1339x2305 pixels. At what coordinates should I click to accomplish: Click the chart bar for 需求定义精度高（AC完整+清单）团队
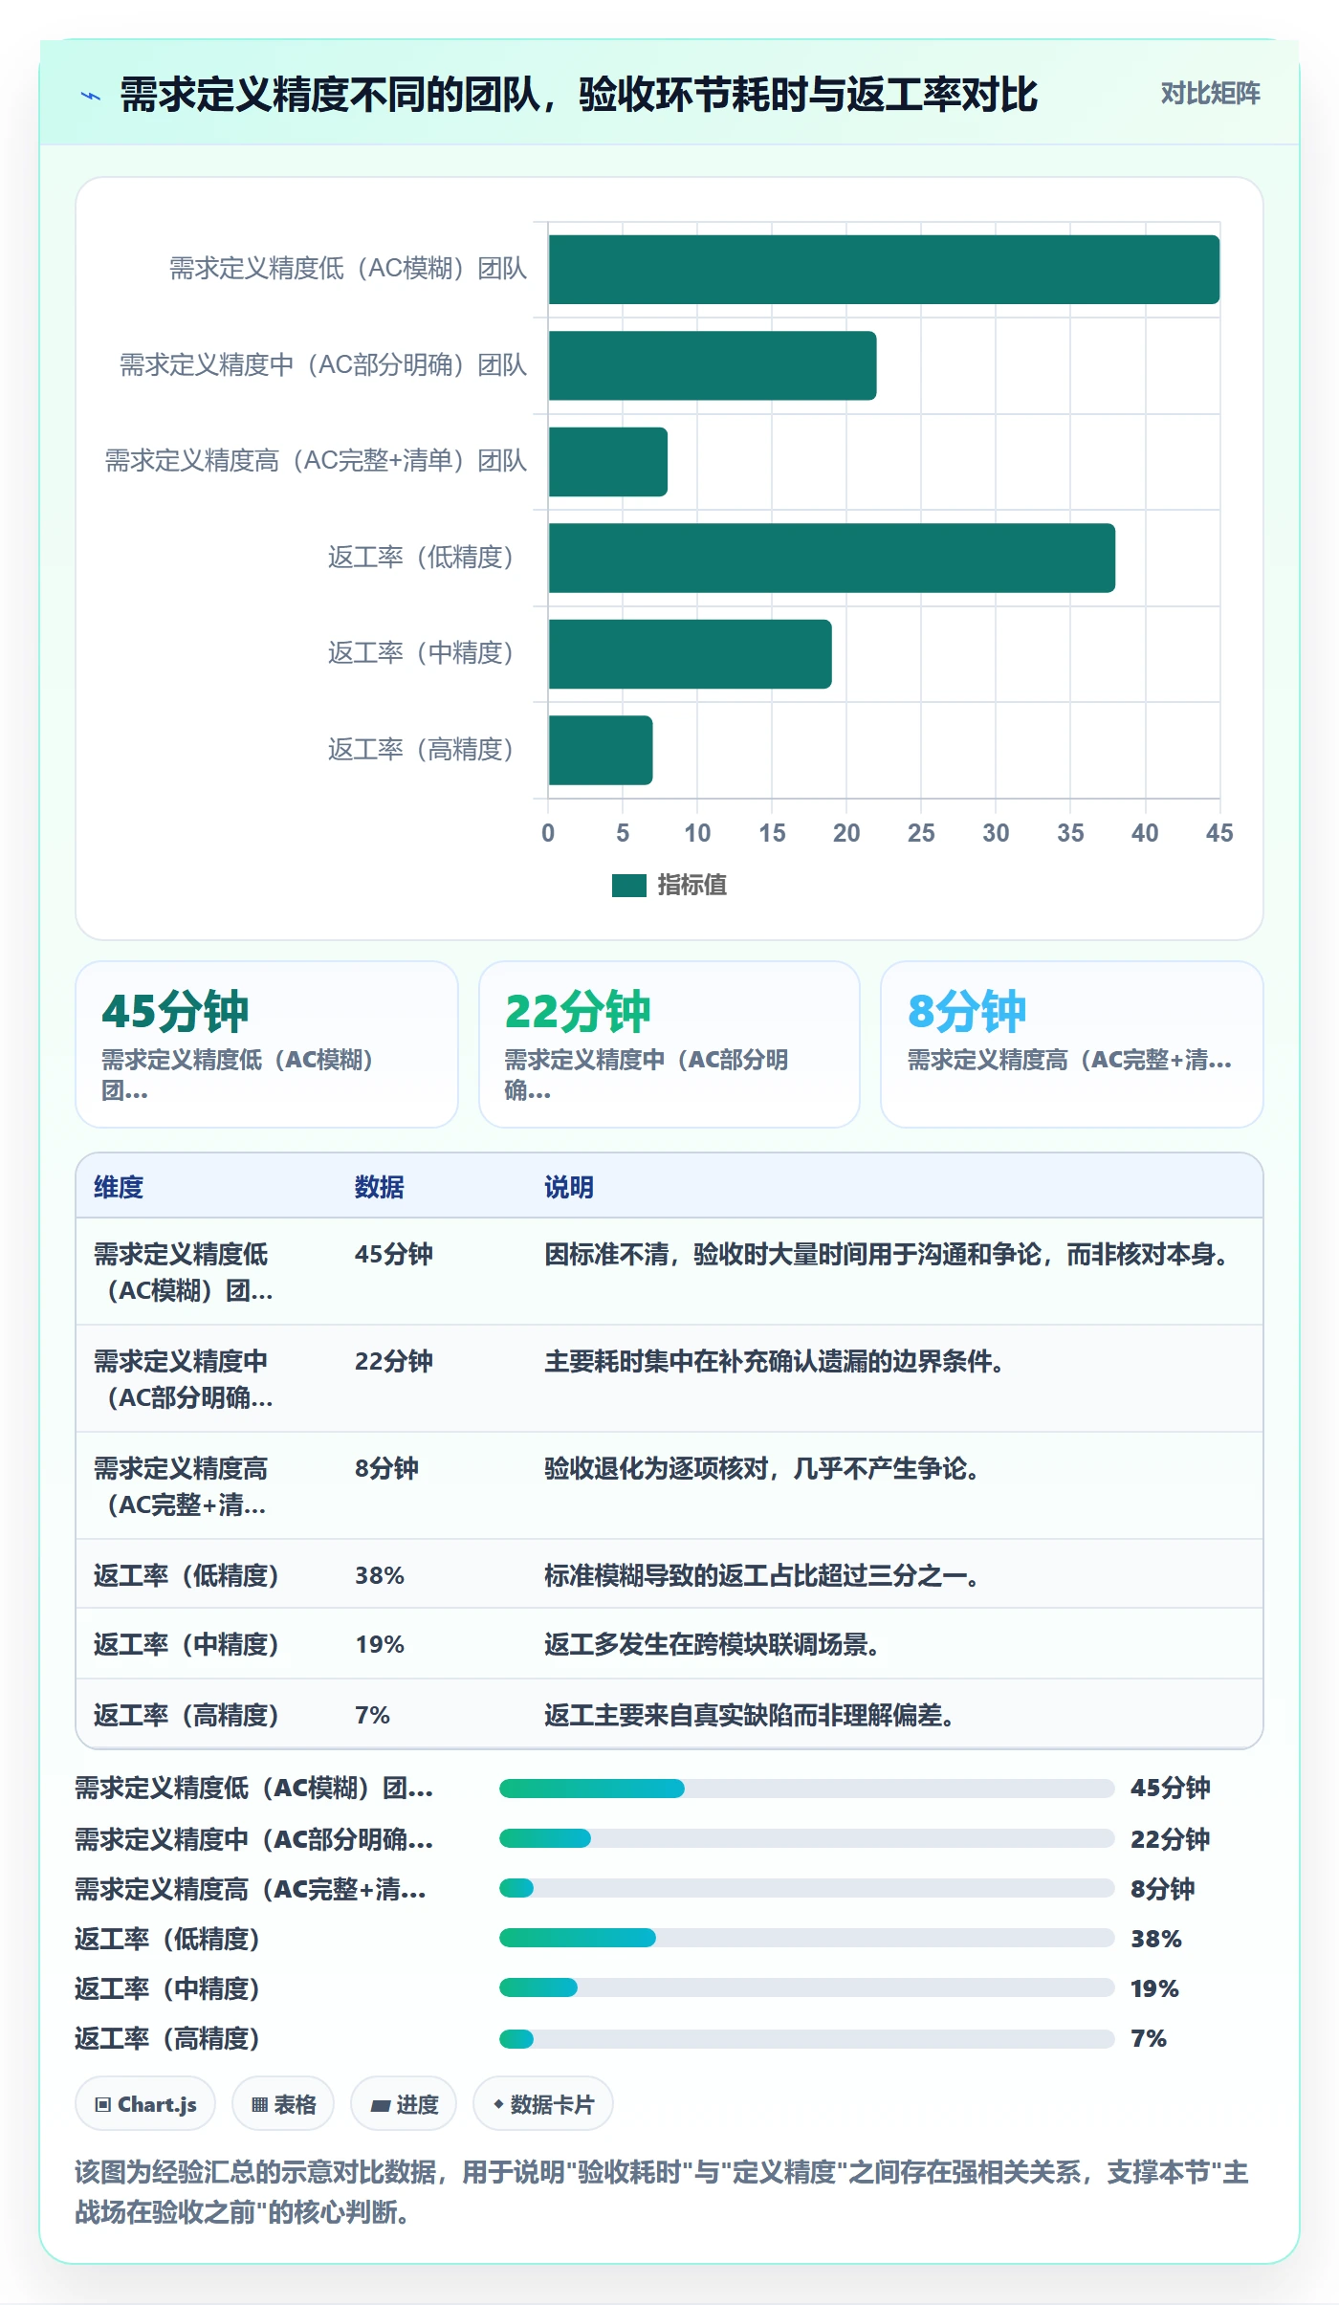pyautogui.click(x=608, y=462)
